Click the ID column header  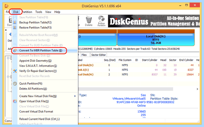[x=136, y=60]
